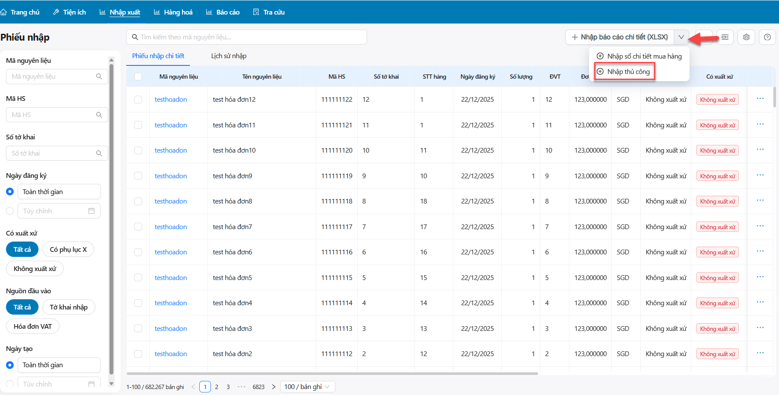Select the Tùy chỉnh radio under Ngày đăng ký
Viewport: 779px width, 395px height.
tap(10, 211)
